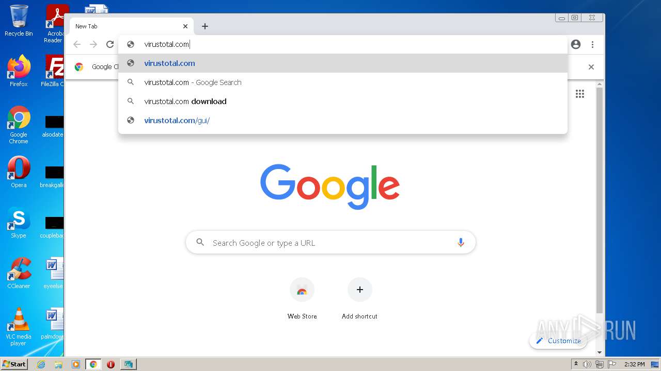Open the FileZilla desktop icon

[53, 71]
